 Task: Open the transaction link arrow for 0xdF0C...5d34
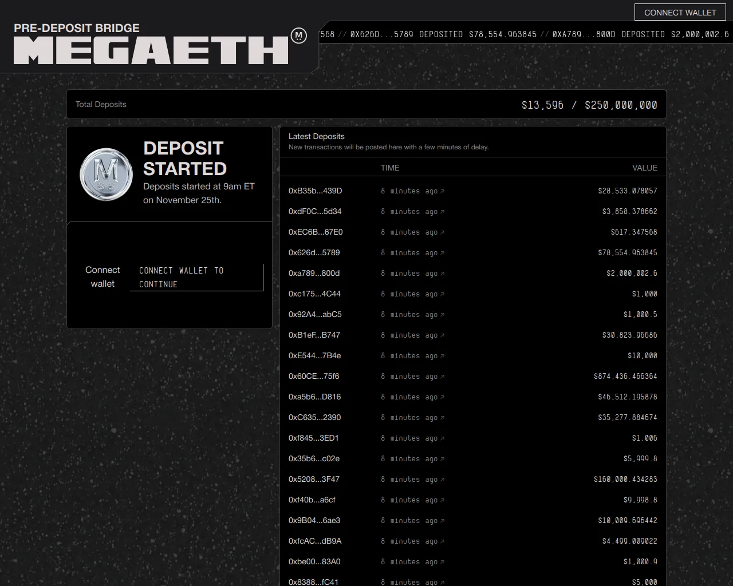tap(442, 212)
